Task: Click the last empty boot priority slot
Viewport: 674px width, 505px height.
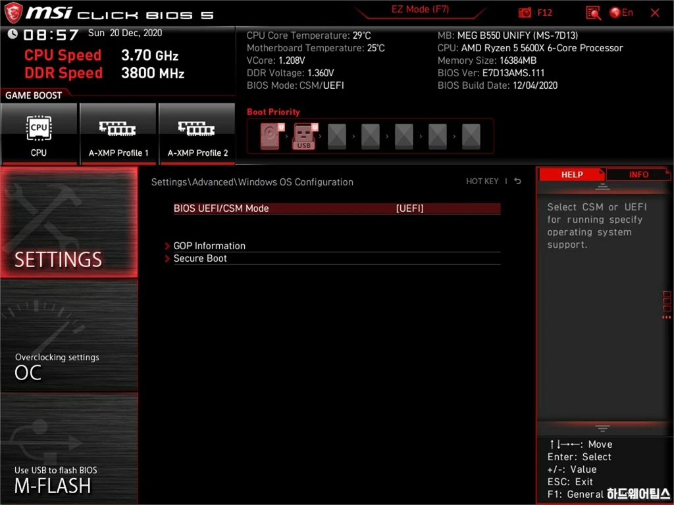Action: coord(471,137)
